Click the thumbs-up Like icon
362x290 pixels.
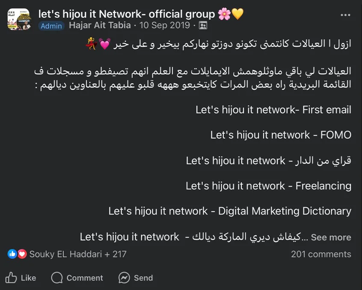[x=12, y=278]
